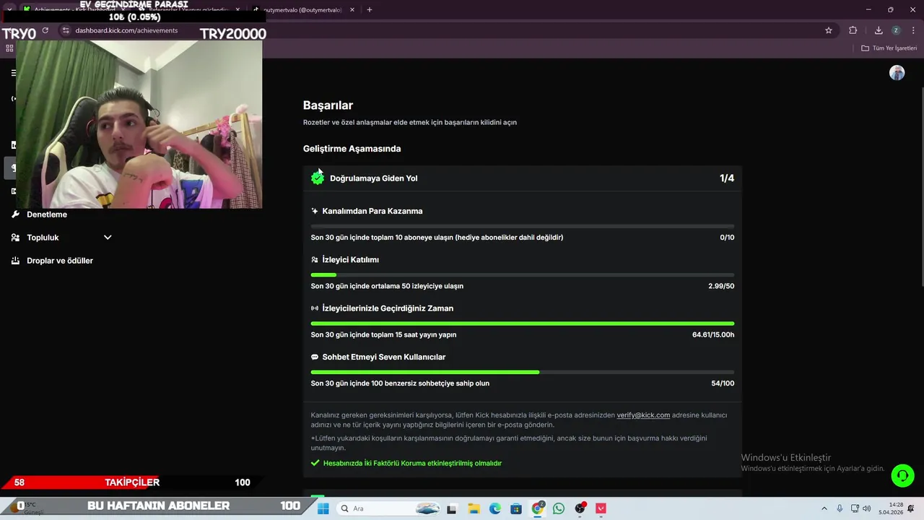Click Hesabınızda İki Faktörlü Koruma text
The image size is (924, 520).
tap(412, 463)
